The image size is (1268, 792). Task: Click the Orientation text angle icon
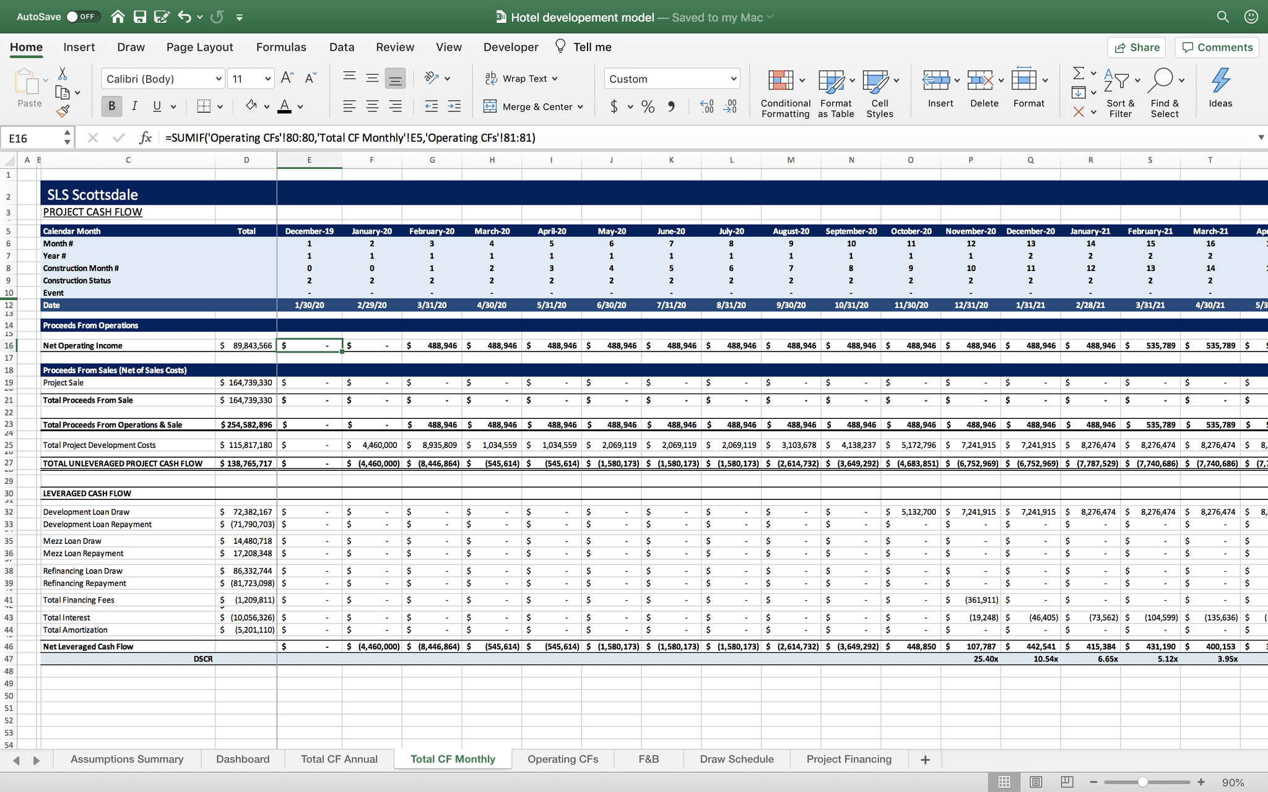click(432, 78)
